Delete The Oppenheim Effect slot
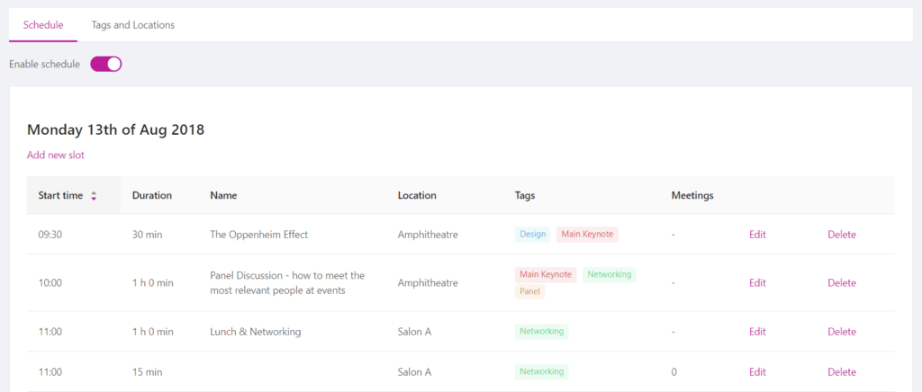This screenshot has height=392, width=922. coord(842,234)
